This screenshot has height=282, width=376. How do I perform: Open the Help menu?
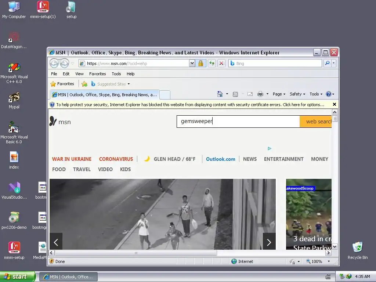tap(130, 74)
